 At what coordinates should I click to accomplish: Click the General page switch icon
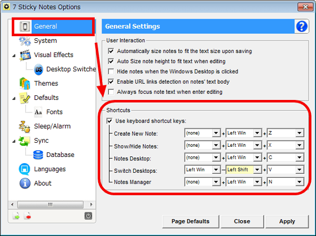click(x=25, y=27)
